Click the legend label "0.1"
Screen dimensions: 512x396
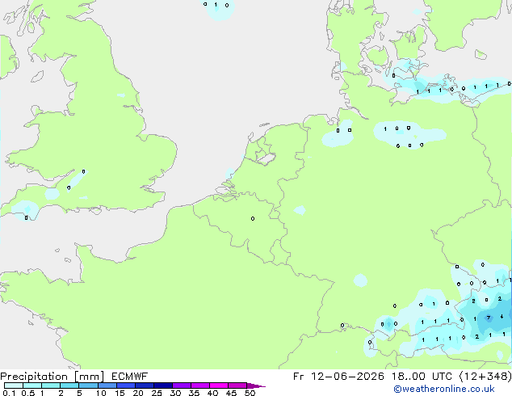[9, 393]
